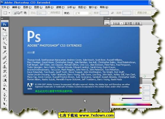The width and height of the screenshot is (165, 119).
Task: Open the 视图(V) menu
Action: click(82, 7)
